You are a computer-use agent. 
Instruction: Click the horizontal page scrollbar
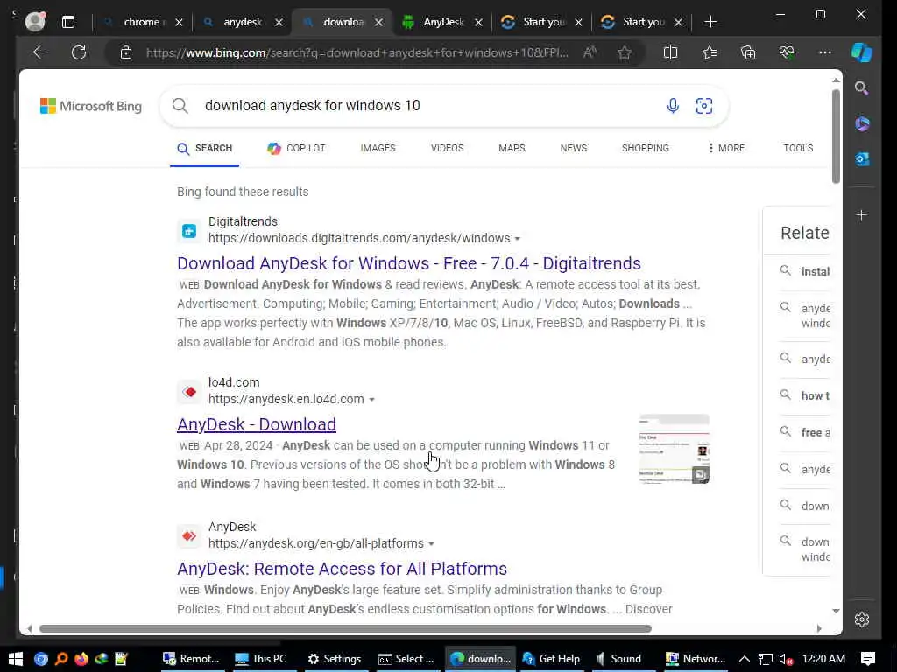coord(345,628)
